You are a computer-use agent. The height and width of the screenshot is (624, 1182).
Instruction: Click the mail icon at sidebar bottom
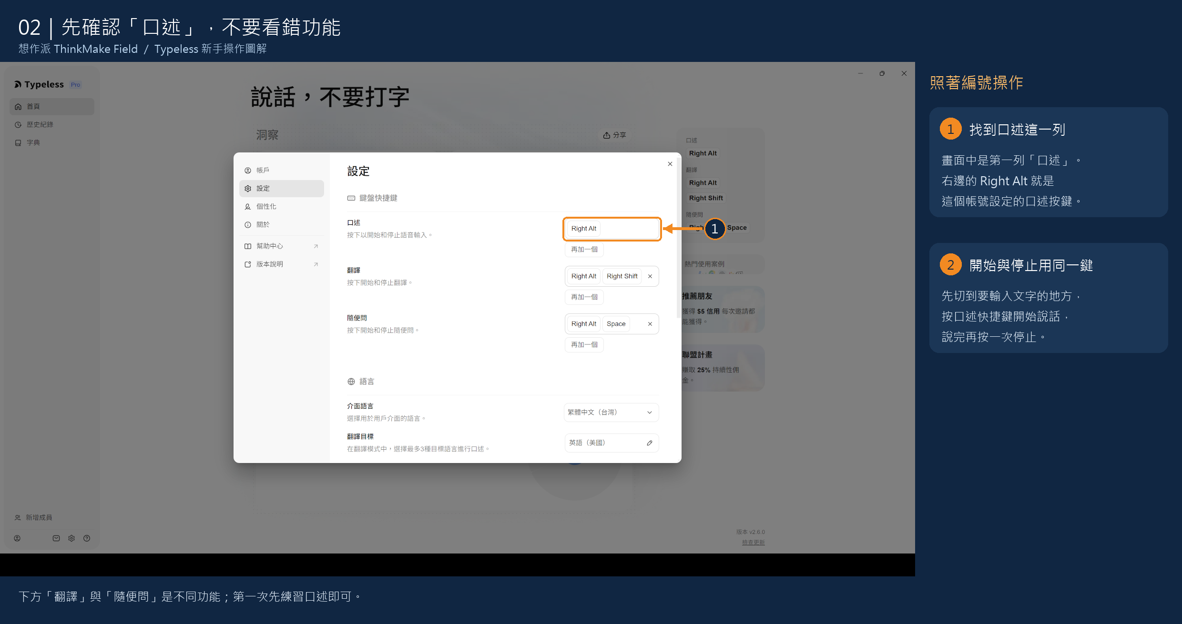(x=56, y=538)
